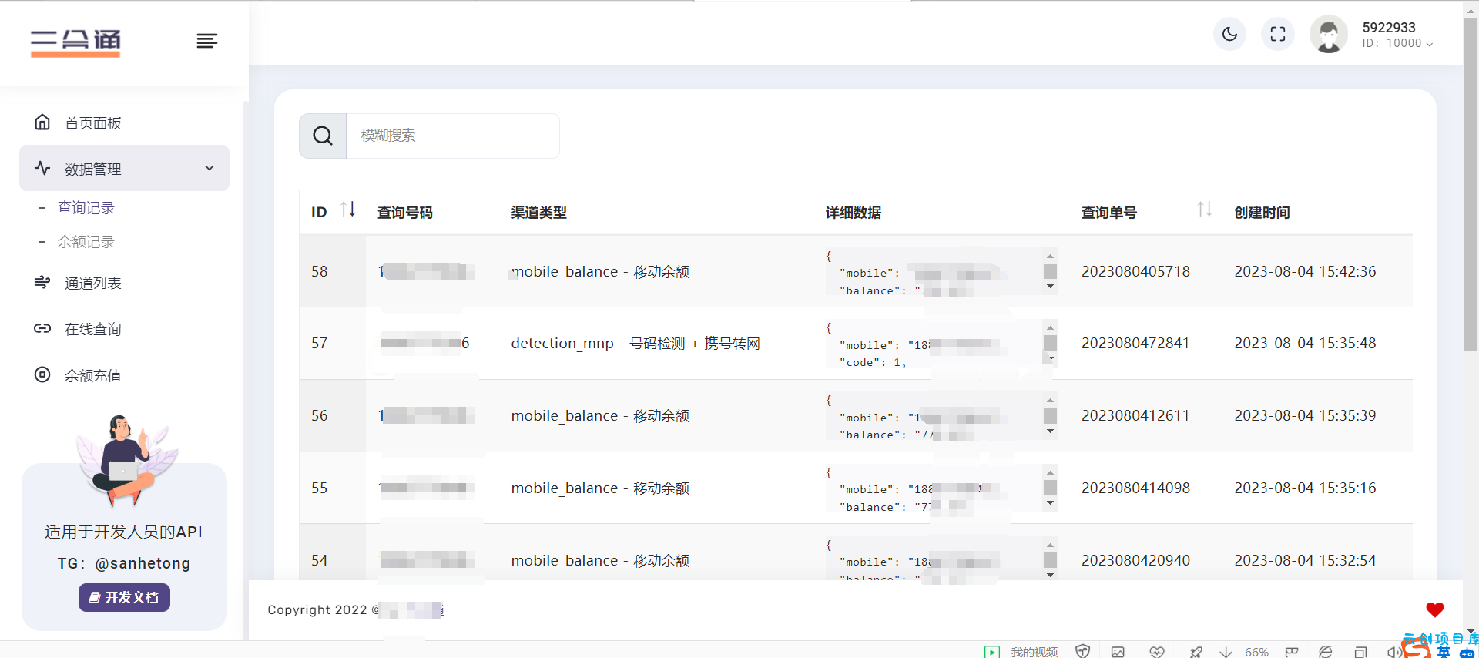
Task: Sort the table by ID column arrows
Action: [x=348, y=209]
